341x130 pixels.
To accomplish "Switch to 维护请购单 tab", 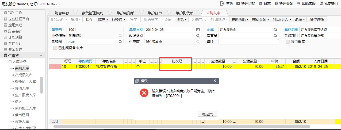I will tap(125, 13).
